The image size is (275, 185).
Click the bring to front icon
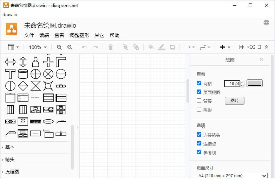[125, 47]
